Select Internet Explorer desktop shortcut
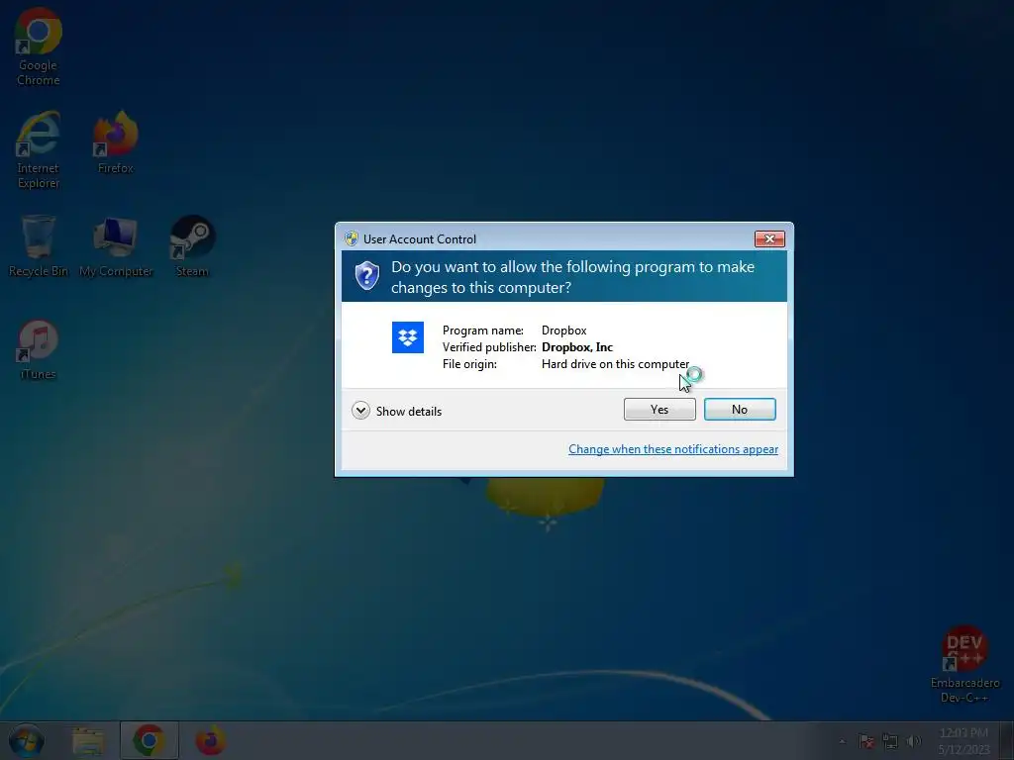 39,150
